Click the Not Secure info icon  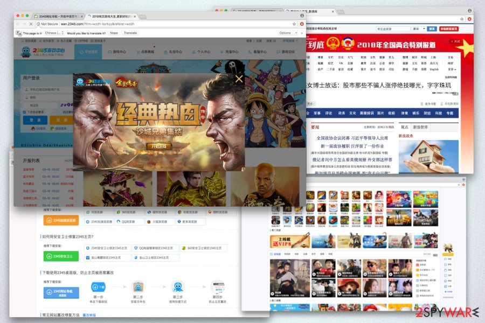pos(38,24)
